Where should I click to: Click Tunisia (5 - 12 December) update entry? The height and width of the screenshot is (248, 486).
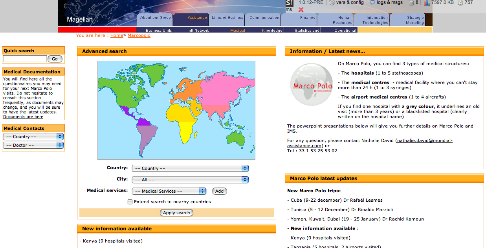click(x=340, y=210)
